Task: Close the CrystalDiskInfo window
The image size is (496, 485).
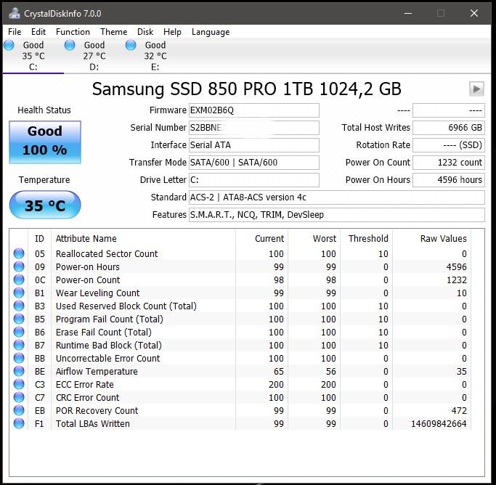Action: [474, 13]
